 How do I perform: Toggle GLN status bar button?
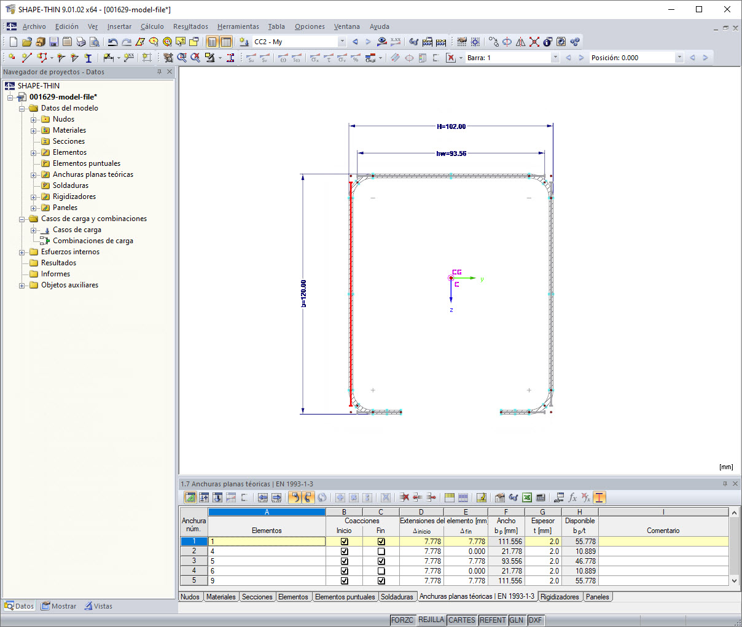tap(517, 620)
